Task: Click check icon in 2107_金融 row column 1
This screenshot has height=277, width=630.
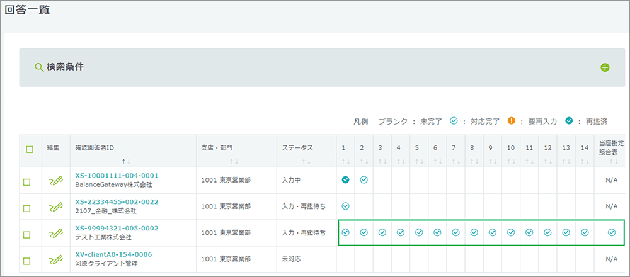Action: pos(345,206)
